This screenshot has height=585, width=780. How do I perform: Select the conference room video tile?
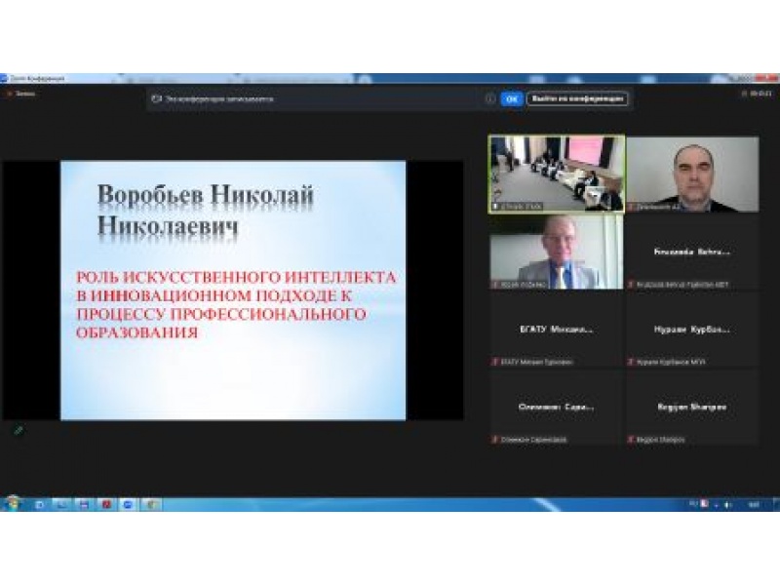[x=556, y=173]
